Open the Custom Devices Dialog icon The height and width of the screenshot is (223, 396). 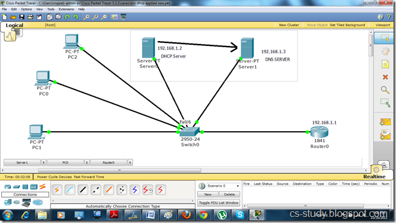tap(123, 17)
